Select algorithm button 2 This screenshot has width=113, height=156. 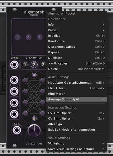[x=34, y=65]
